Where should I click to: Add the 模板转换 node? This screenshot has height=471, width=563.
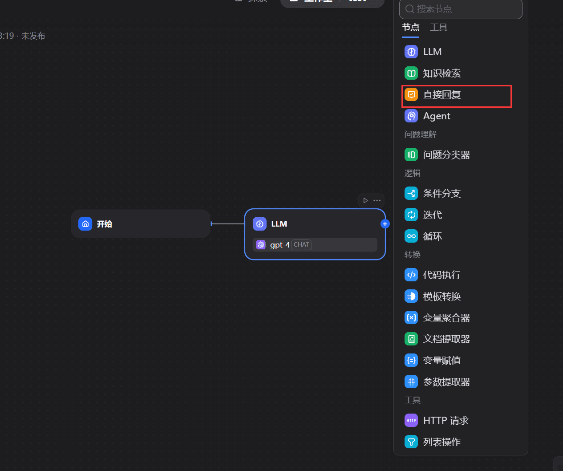tap(441, 296)
